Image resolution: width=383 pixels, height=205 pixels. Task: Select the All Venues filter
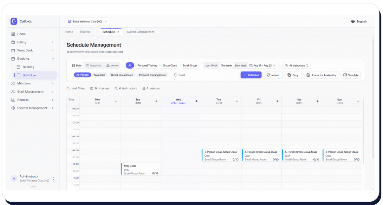click(x=82, y=75)
